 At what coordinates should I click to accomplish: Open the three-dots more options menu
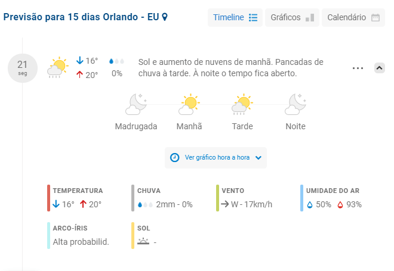[x=358, y=68]
